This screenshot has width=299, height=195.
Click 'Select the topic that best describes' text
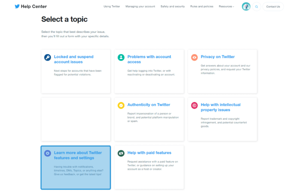coord(75,34)
